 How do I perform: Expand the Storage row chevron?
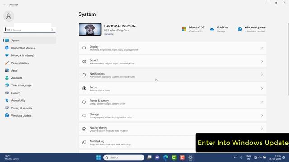click(x=262, y=115)
